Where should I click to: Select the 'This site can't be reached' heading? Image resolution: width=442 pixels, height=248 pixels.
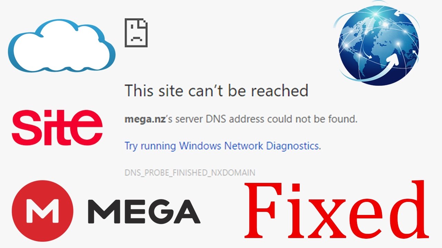(216, 91)
